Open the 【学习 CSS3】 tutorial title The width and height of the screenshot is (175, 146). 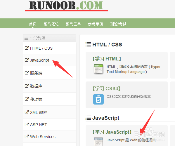[106, 88]
